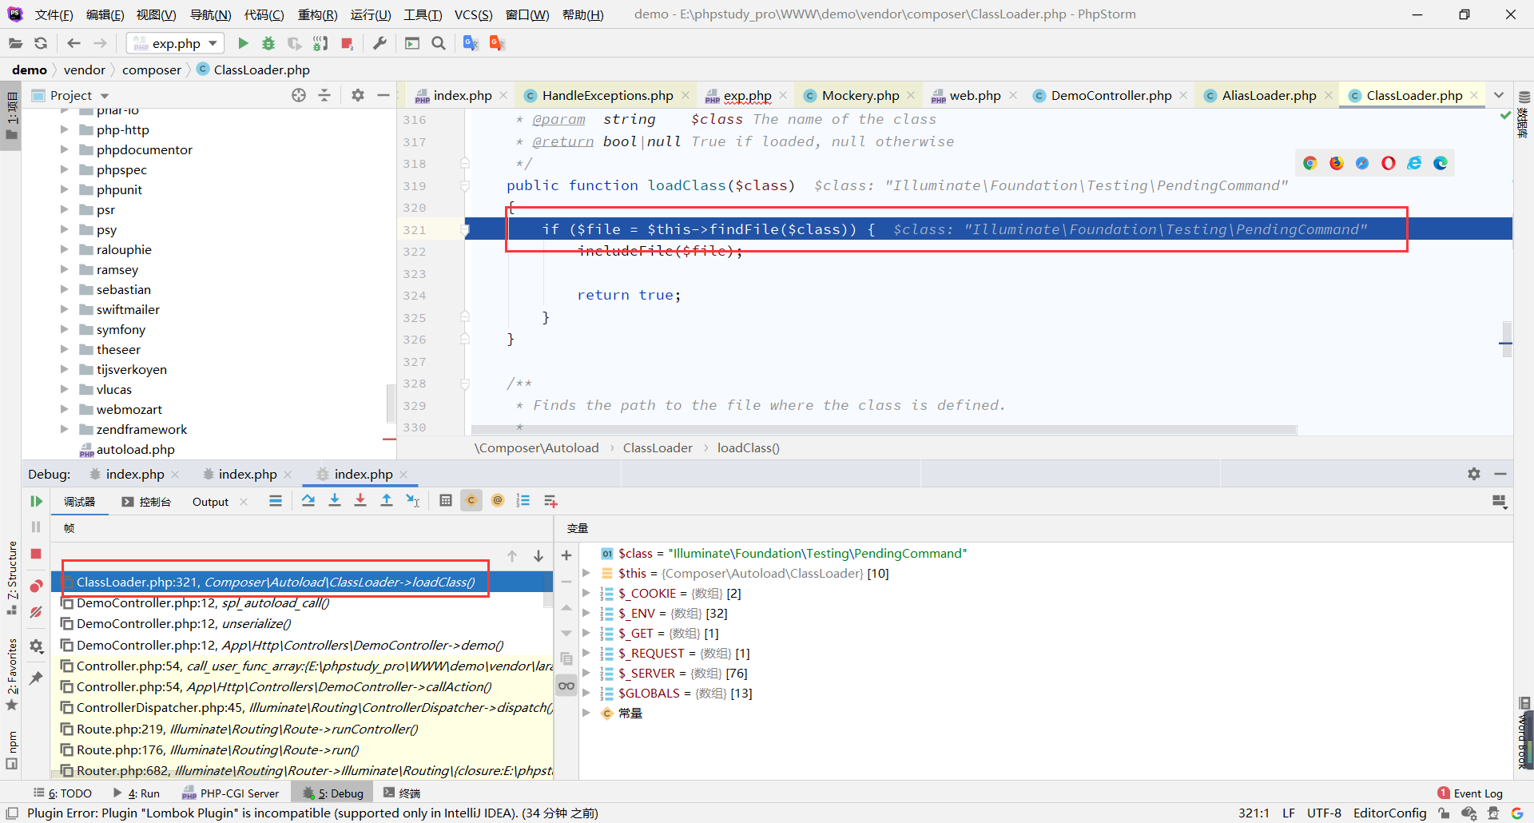
Task: Click View Breakpoints icon in debug sidebar
Action: tap(36, 586)
